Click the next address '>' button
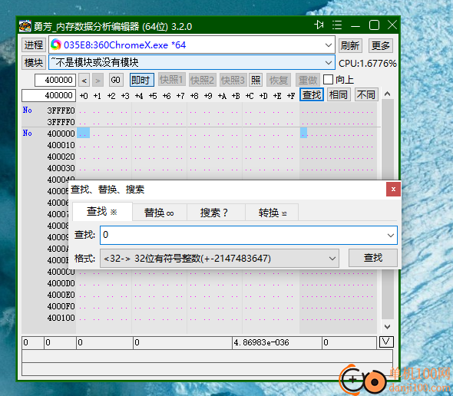453x396 pixels. [98, 81]
